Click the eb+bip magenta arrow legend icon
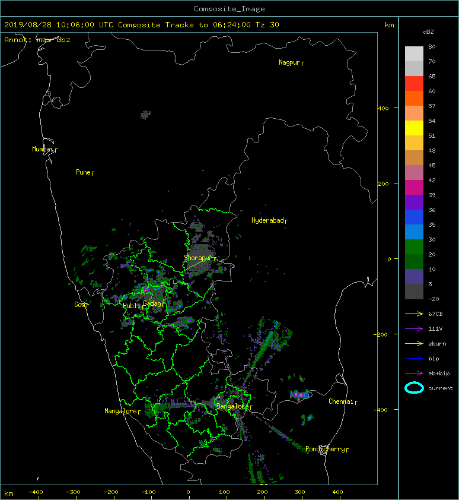 [414, 374]
